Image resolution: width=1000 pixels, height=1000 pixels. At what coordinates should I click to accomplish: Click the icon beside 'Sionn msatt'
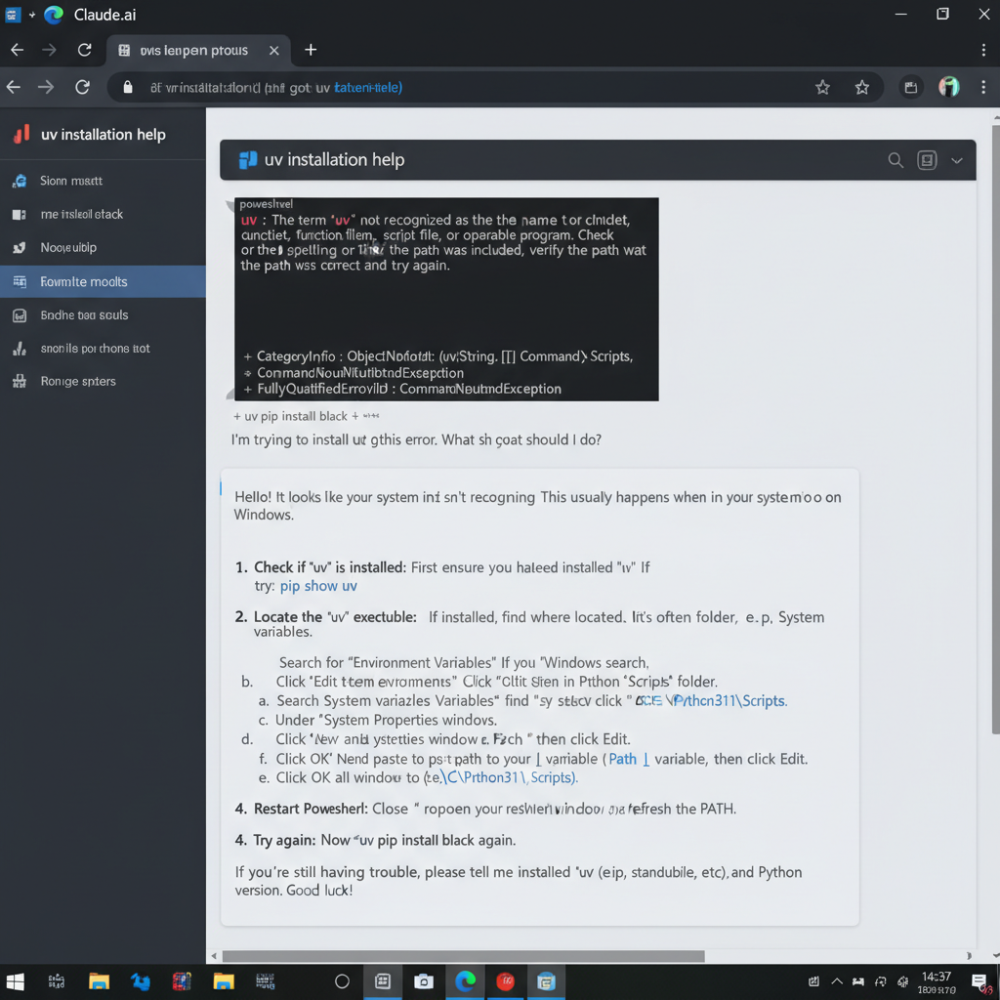coord(20,181)
